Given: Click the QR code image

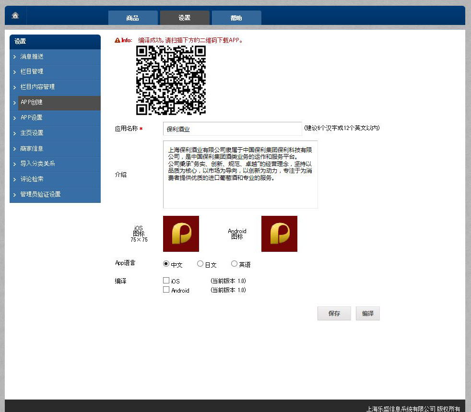Looking at the screenshot, I should coord(171,80).
